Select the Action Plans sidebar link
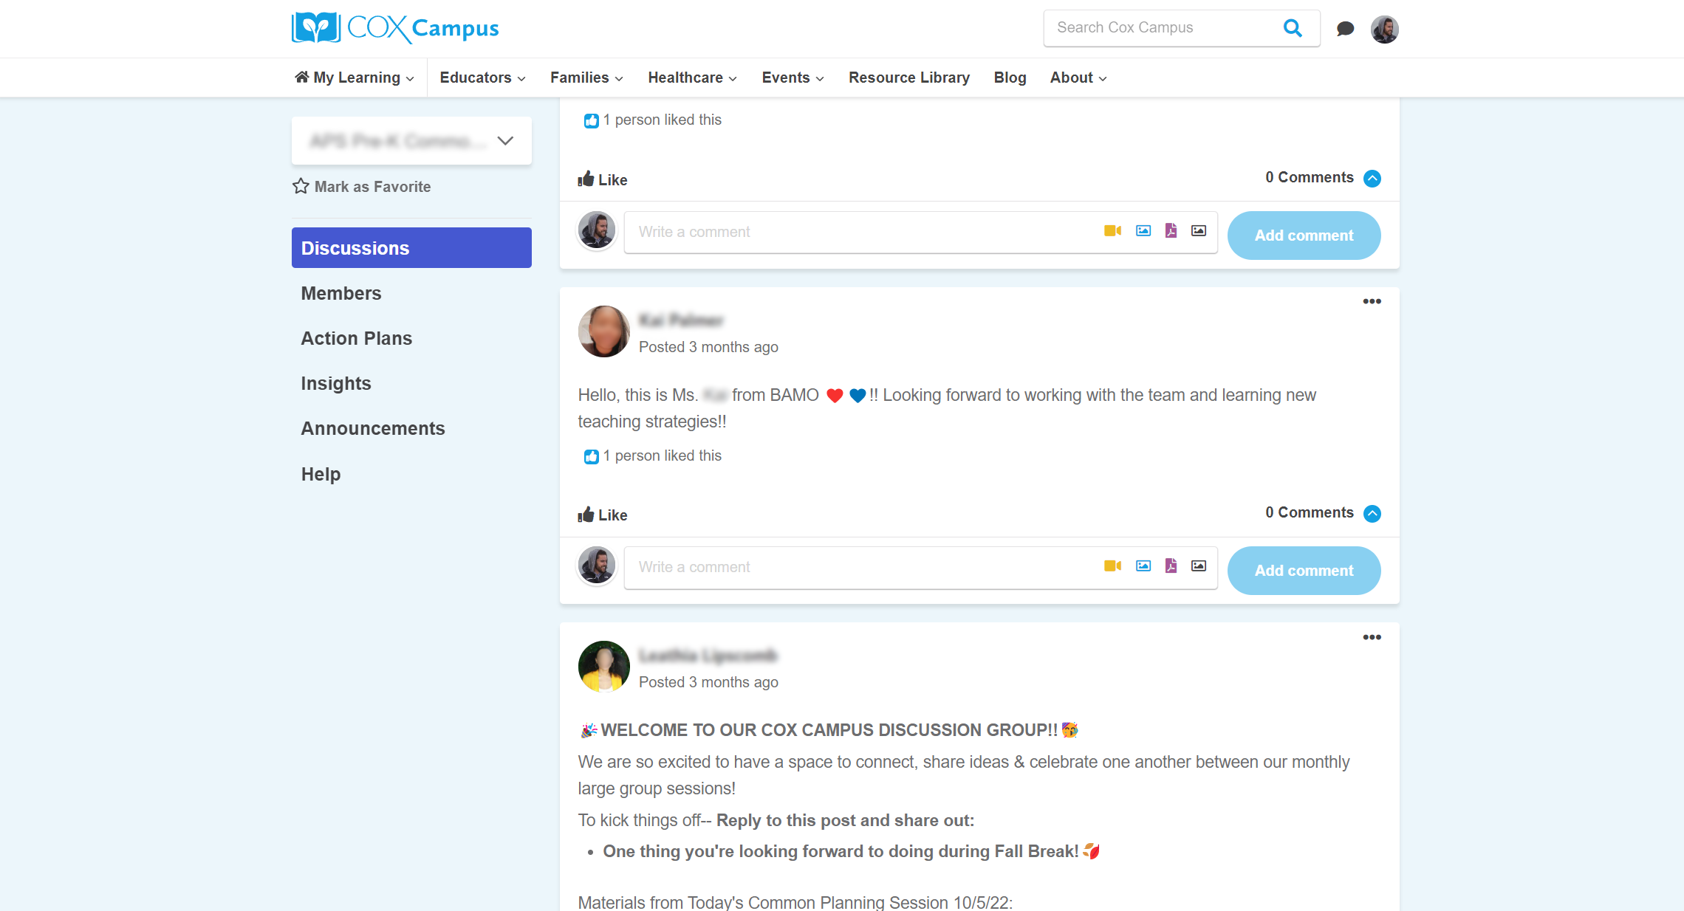The height and width of the screenshot is (911, 1684). pyautogui.click(x=357, y=339)
